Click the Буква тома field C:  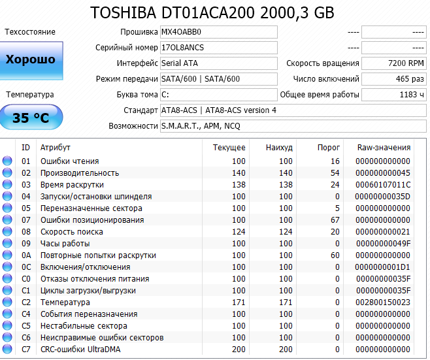pos(218,95)
